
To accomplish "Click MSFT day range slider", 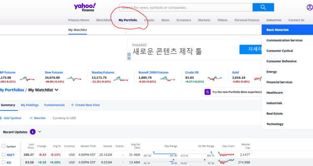I will (x=160, y=154).
